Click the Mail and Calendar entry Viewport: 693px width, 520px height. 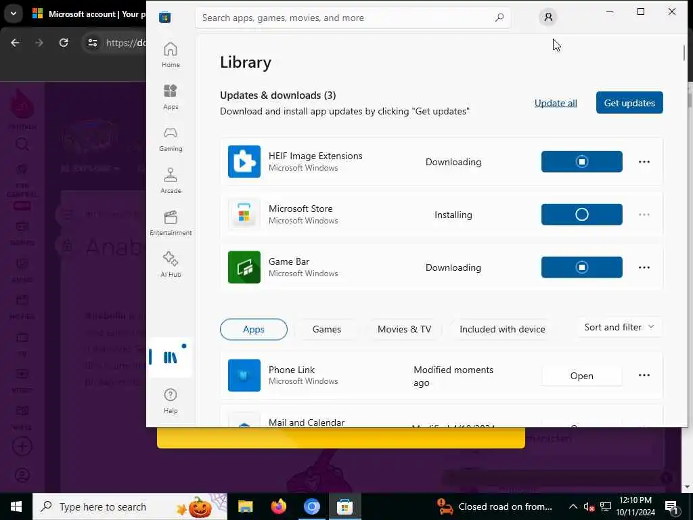441,417
